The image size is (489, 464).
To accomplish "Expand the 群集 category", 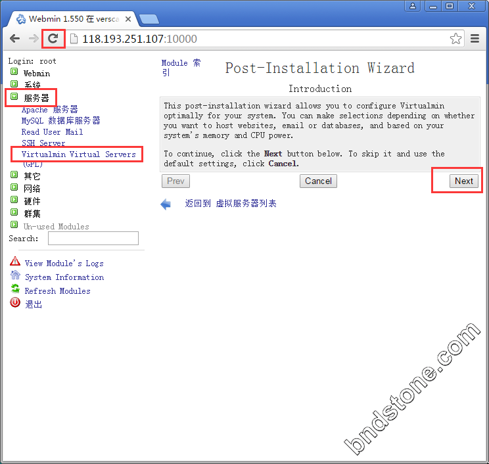I will [x=14, y=212].
